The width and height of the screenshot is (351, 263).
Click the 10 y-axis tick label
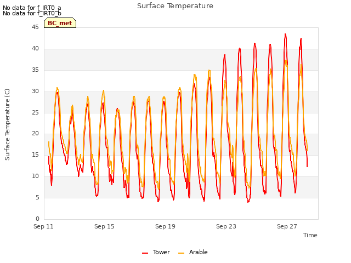click(x=35, y=176)
